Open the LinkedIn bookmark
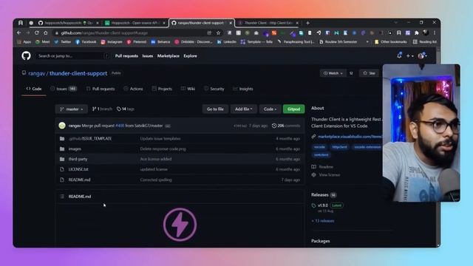This screenshot has height=266, width=473. (x=227, y=42)
